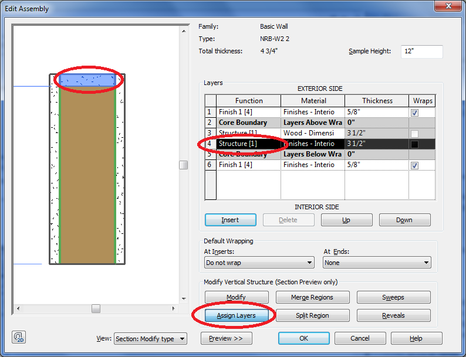Click the Insert layer button
466x357 pixels.
230,220
